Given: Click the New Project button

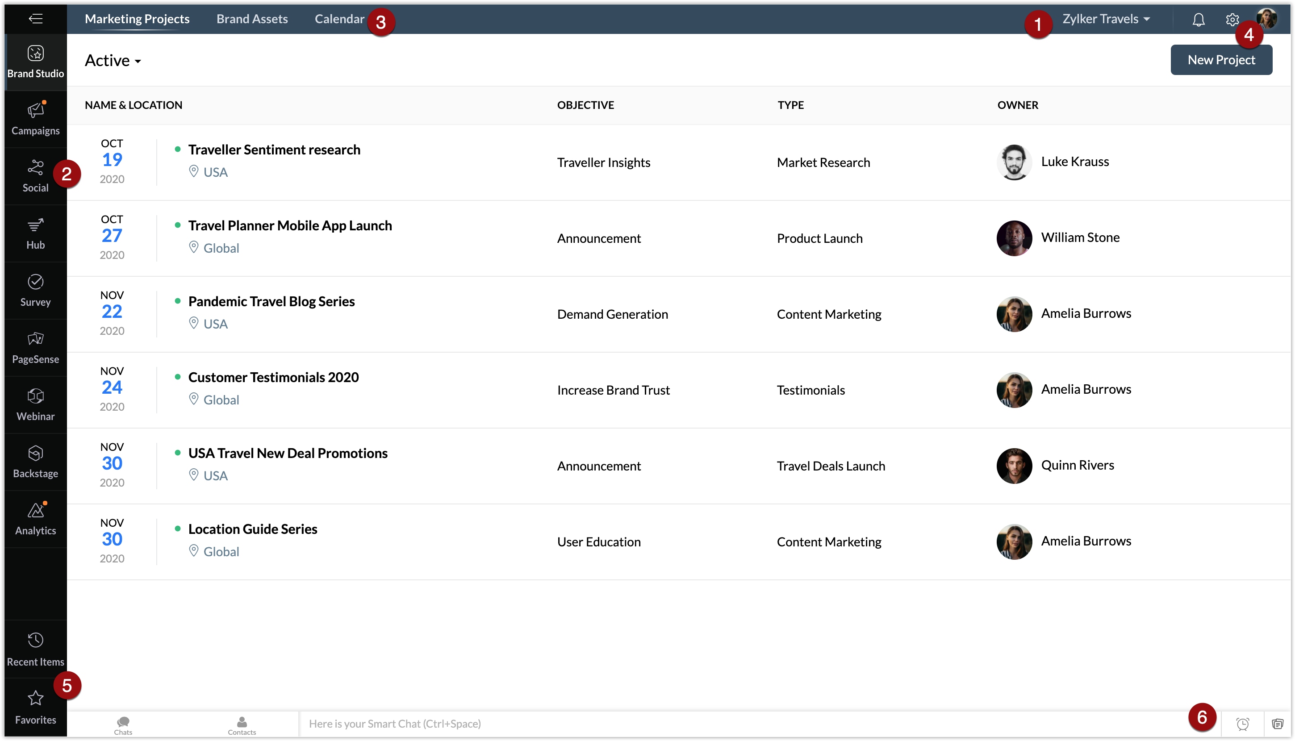Looking at the screenshot, I should click(1221, 59).
